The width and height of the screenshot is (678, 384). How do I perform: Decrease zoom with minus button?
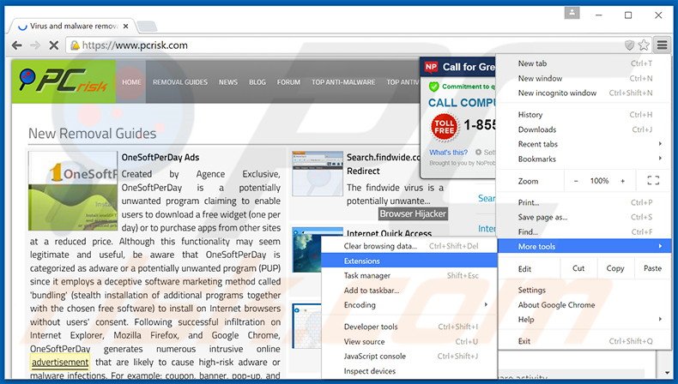point(576,181)
